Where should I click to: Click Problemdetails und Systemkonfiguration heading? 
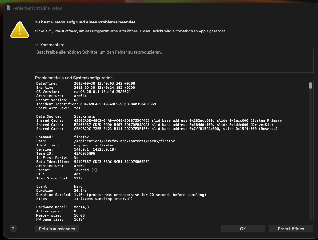(x=74, y=78)
